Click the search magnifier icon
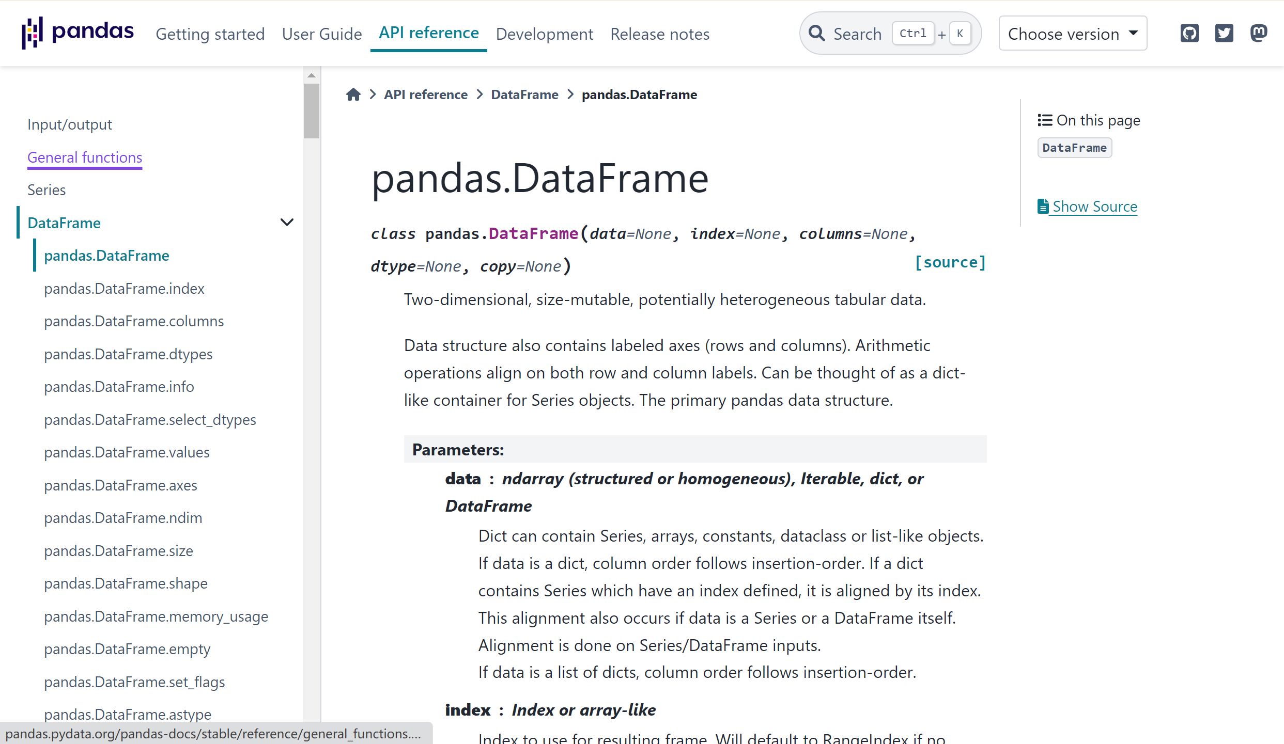This screenshot has height=744, width=1284. click(x=817, y=34)
